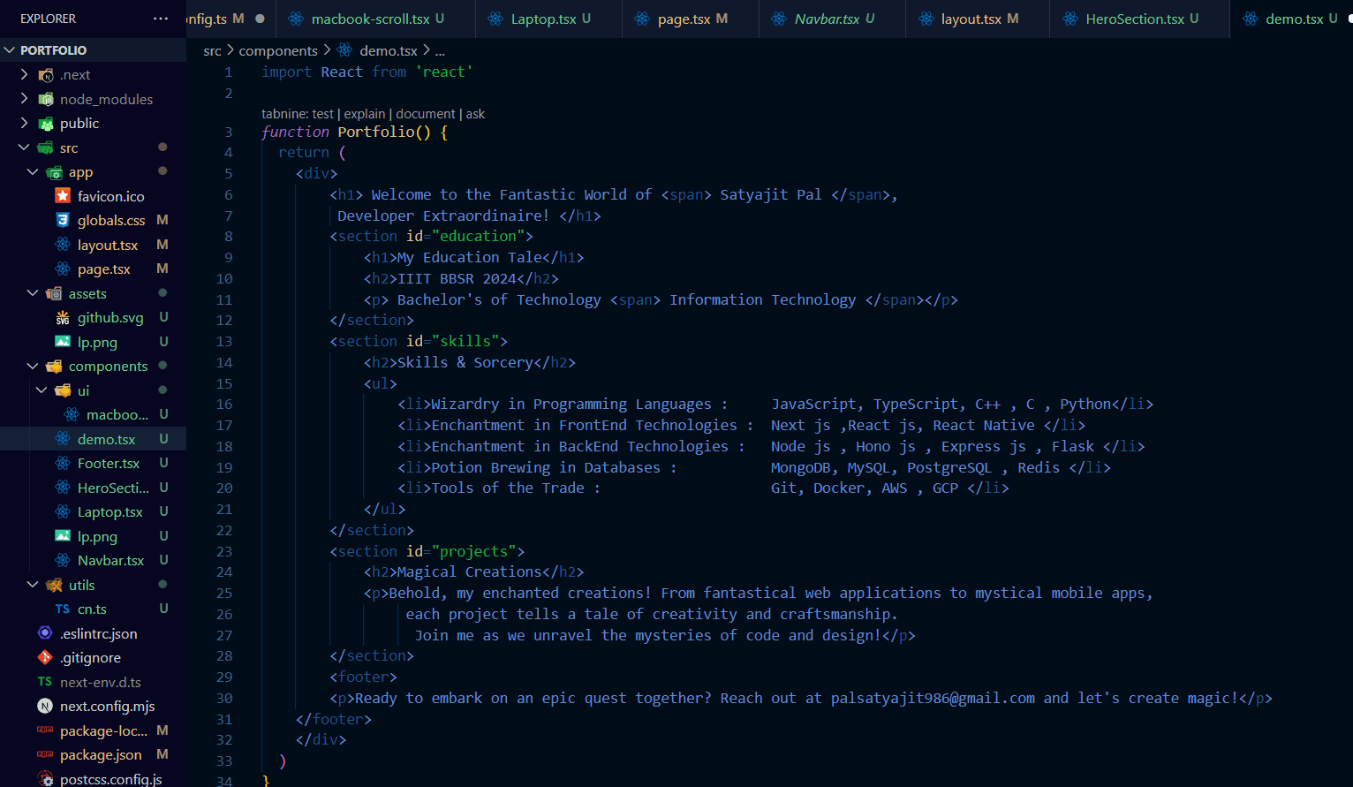Viewport: 1353px width, 787px height.
Task: Switch to the Navbar.tsx editor tab
Action: click(x=832, y=19)
